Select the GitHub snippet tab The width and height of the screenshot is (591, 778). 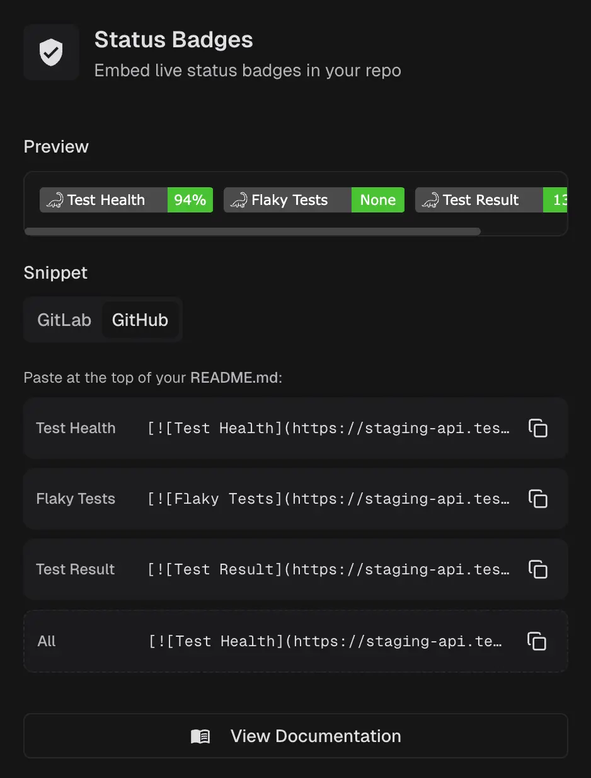140,320
